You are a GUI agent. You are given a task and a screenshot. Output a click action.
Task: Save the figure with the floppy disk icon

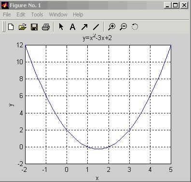(34, 27)
